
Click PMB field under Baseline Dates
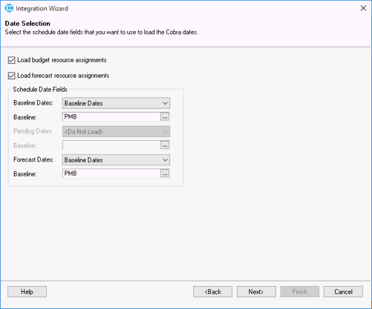pos(111,117)
